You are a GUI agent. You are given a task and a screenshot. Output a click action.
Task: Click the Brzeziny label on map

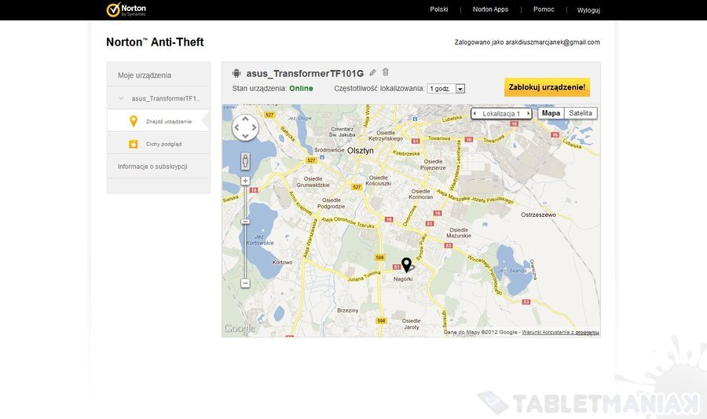(348, 311)
